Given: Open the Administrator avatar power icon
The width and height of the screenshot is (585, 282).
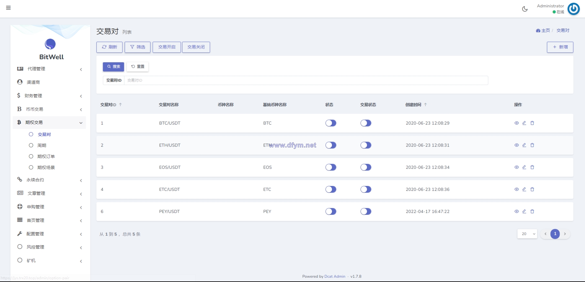Looking at the screenshot, I should coord(574,9).
